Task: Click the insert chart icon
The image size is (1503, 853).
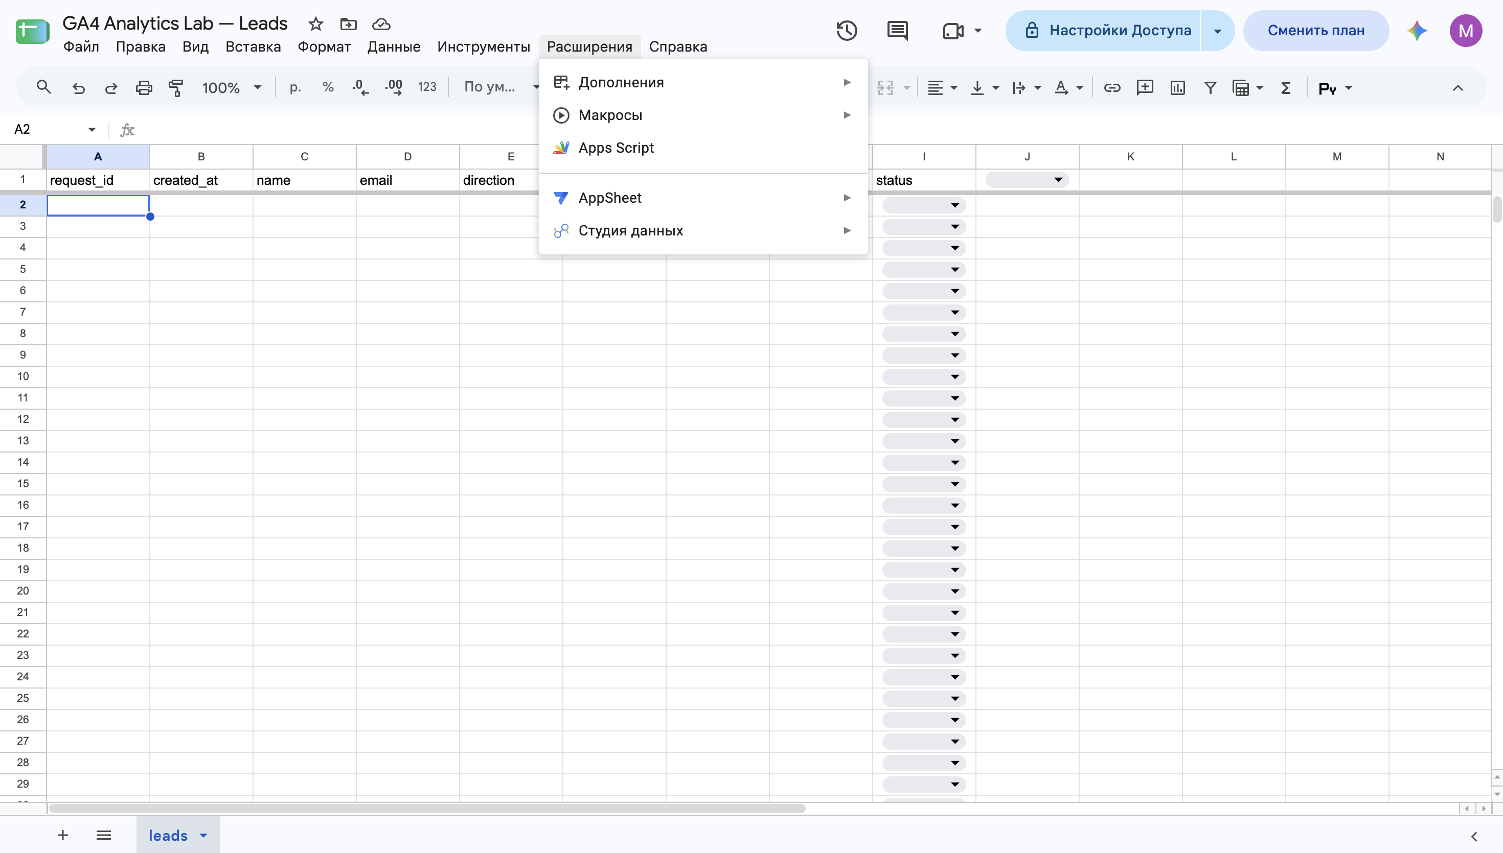Action: click(1178, 88)
